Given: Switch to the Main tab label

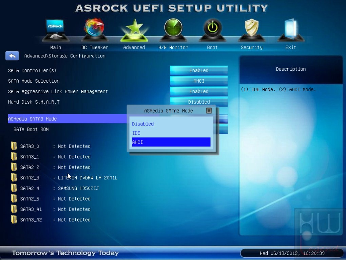Looking at the screenshot, I should pyautogui.click(x=56, y=47).
